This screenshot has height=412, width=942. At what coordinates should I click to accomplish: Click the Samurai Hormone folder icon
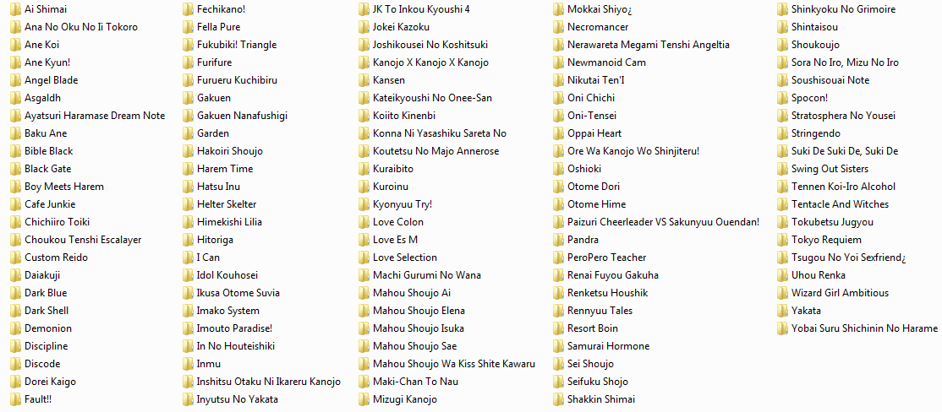pyautogui.click(x=558, y=346)
